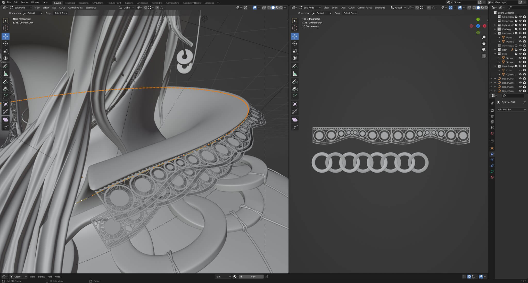
Task: Click the Scene name field
Action: pyautogui.click(x=465, y=2)
